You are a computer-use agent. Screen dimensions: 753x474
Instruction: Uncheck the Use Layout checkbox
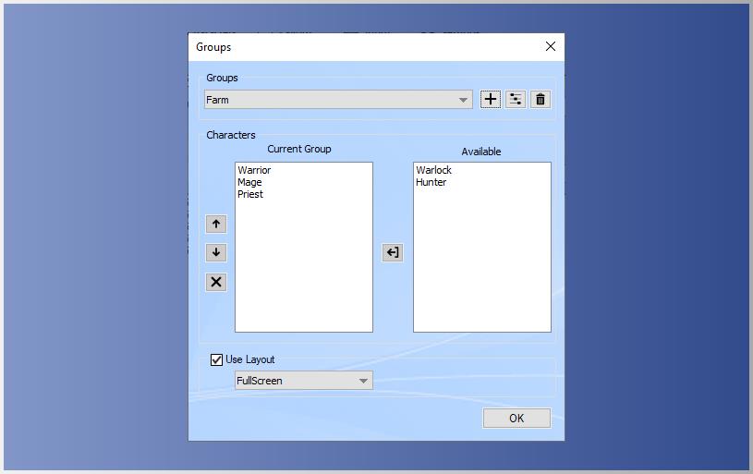tap(217, 359)
